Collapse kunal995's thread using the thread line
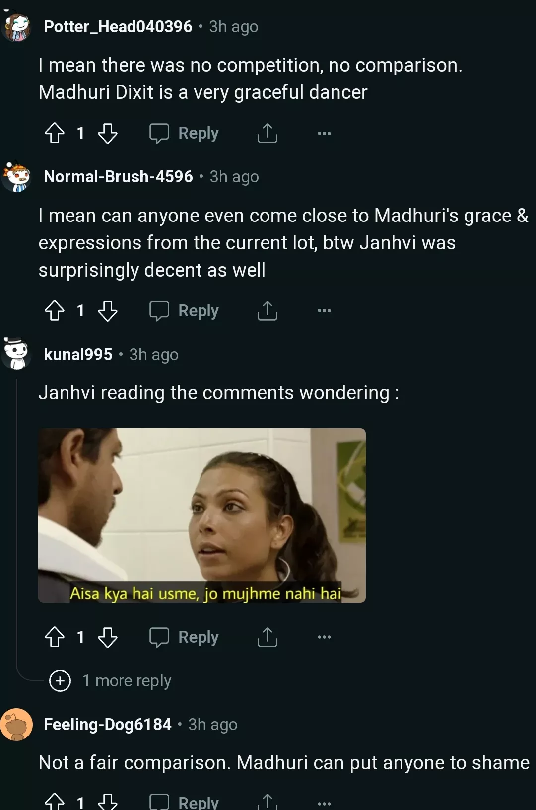The height and width of the screenshot is (810, 536). [x=16, y=521]
